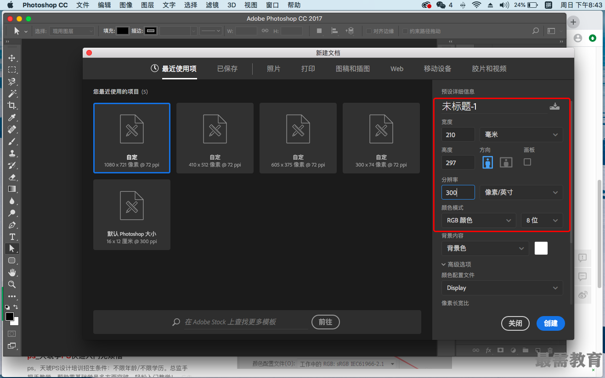
Task: Open the 8 位 bit depth dropdown
Action: (x=542, y=220)
